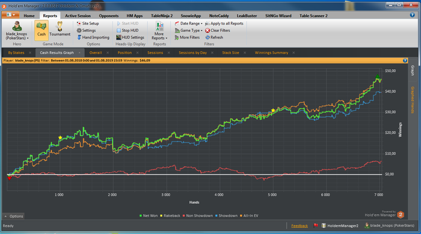The image size is (421, 234).
Task: Click Stop HUD button
Action: (128, 30)
